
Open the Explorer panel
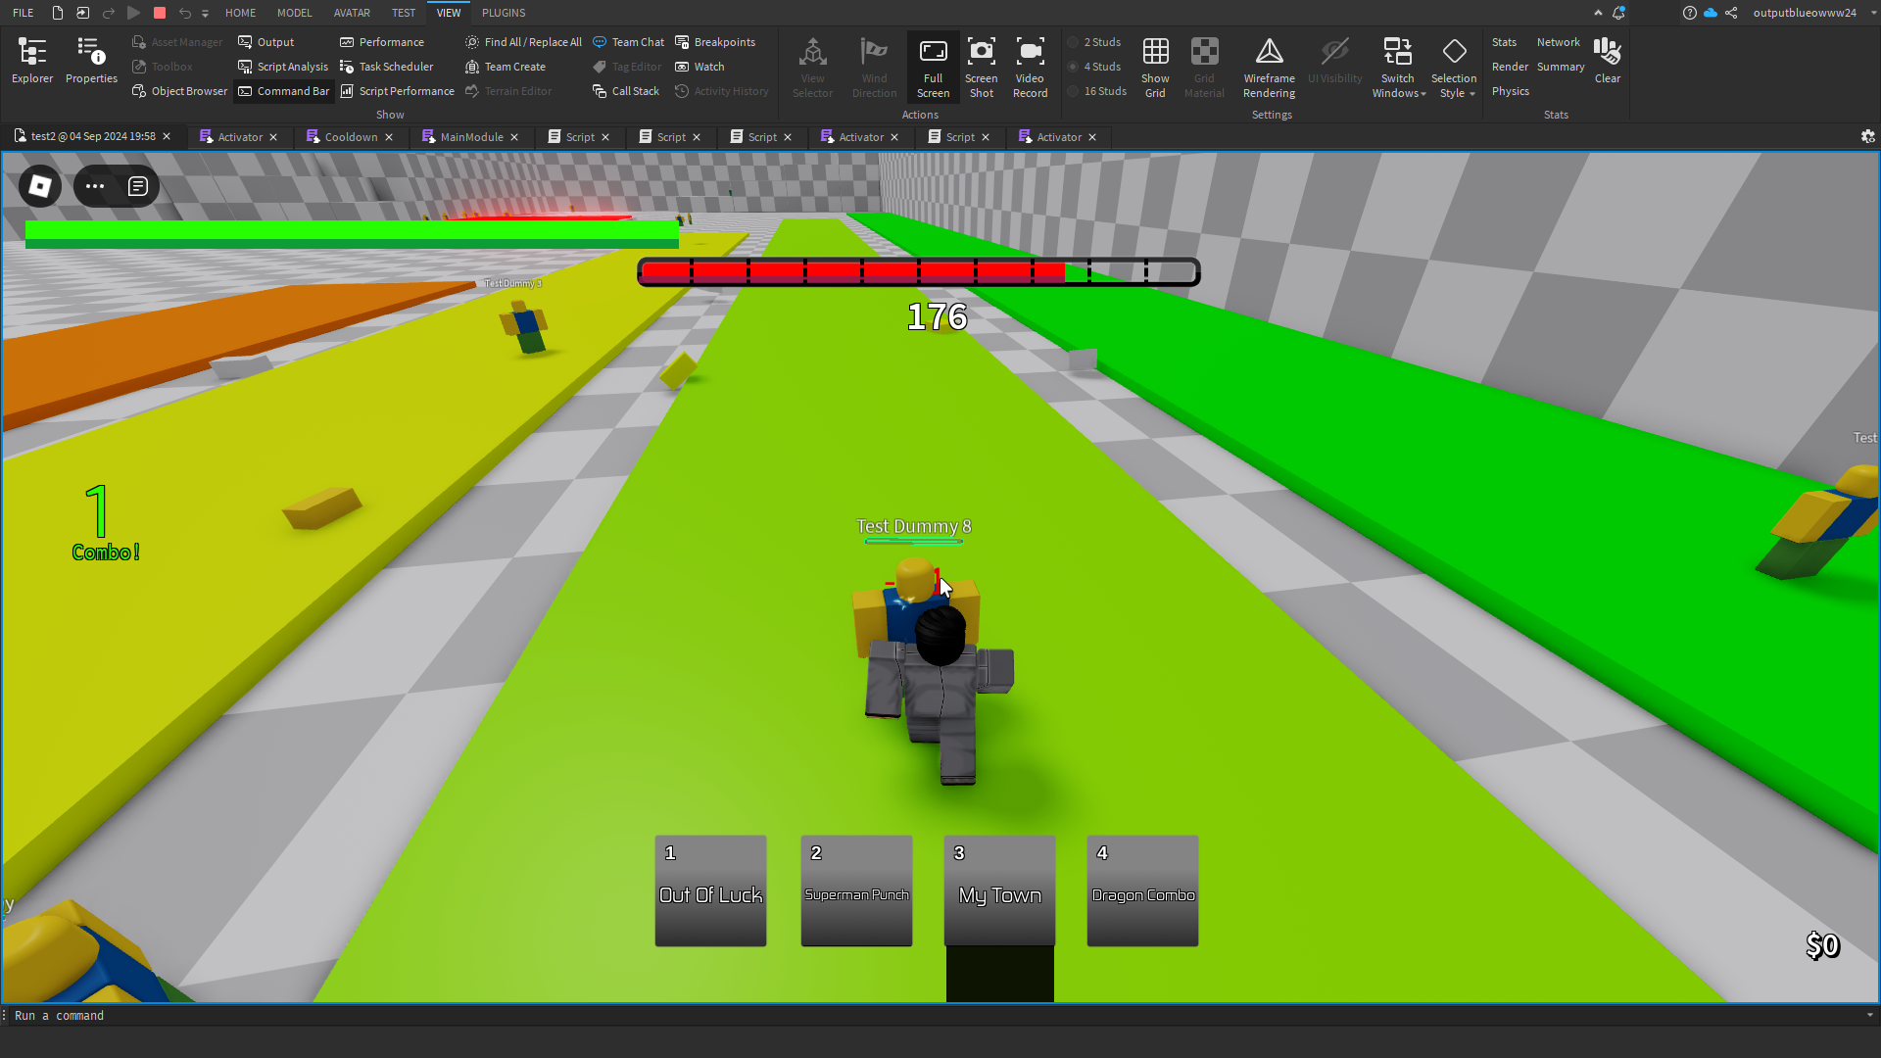click(x=32, y=61)
